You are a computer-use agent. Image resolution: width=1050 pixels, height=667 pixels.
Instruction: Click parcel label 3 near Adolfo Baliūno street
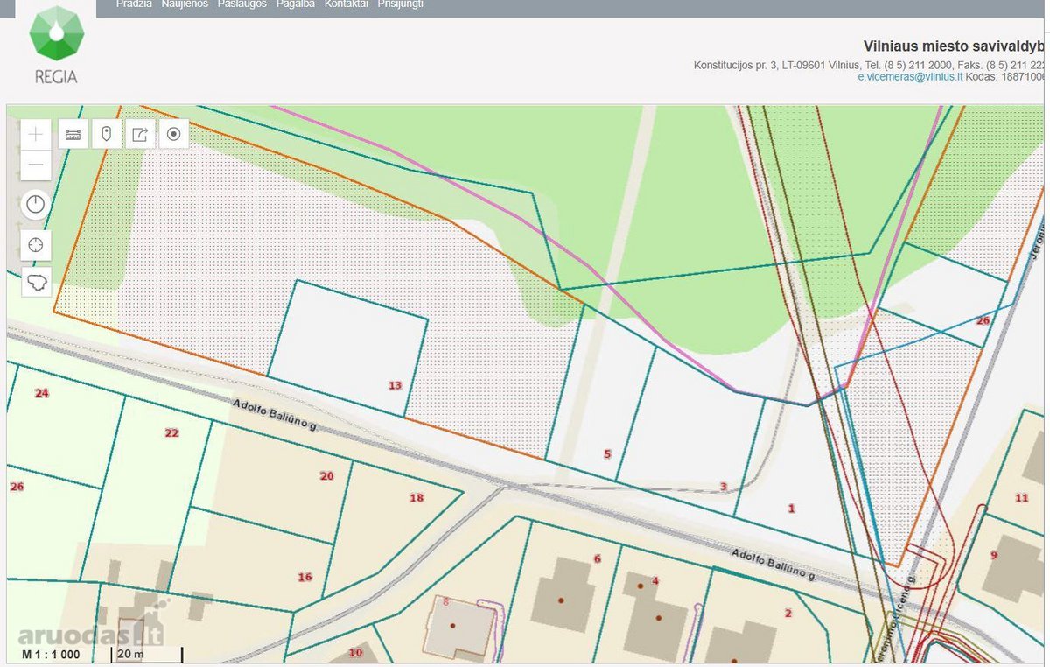click(723, 487)
